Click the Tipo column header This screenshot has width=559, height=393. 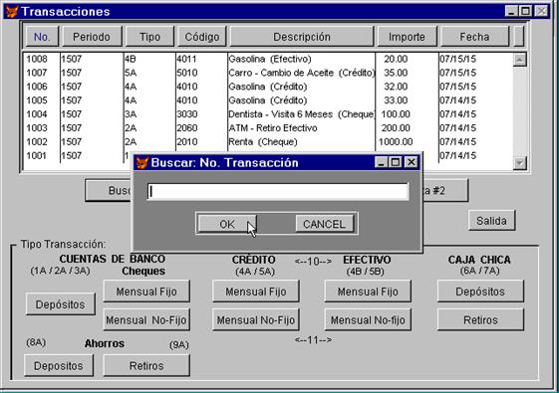pyautogui.click(x=149, y=37)
